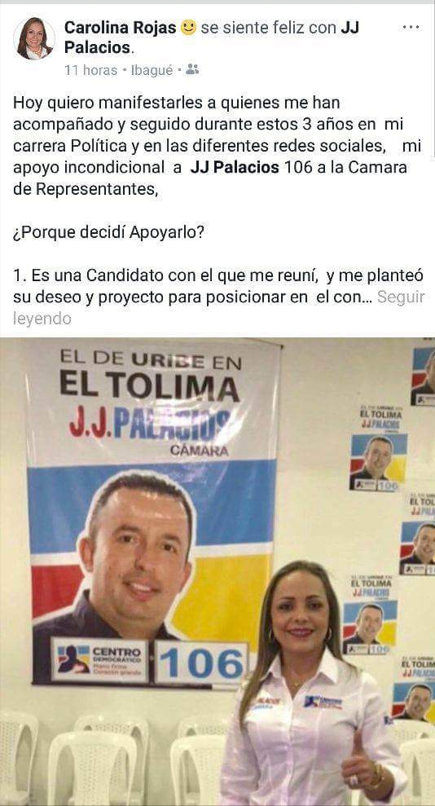
Task: Click the friends audience privacy icon
Action: (x=192, y=69)
